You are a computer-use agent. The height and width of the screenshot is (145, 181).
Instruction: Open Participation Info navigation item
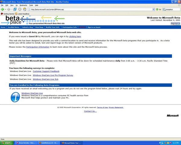point(70,27)
